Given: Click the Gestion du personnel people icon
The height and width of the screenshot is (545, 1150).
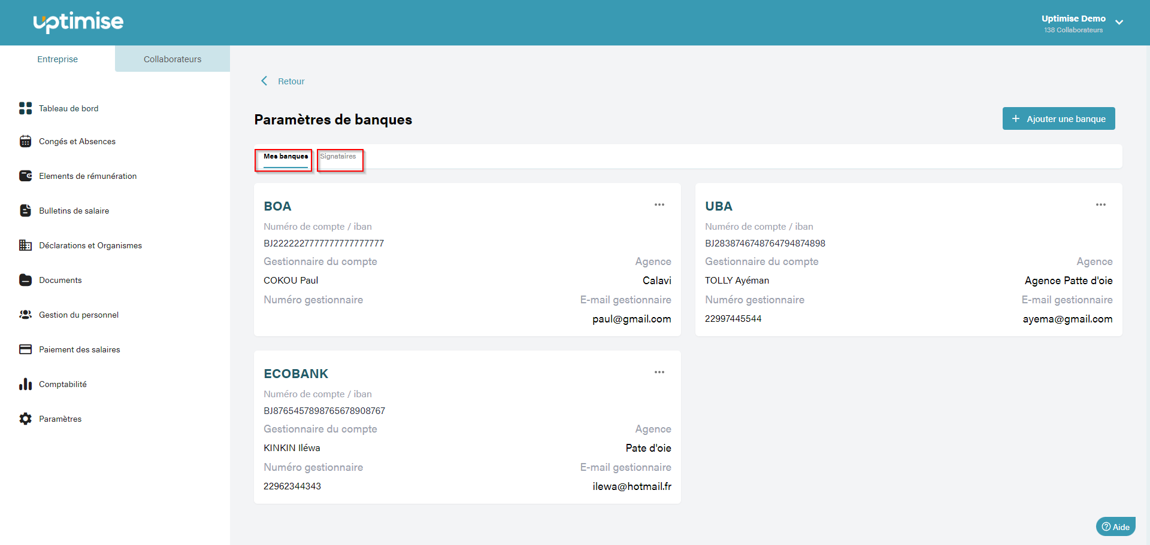Looking at the screenshot, I should tap(25, 315).
